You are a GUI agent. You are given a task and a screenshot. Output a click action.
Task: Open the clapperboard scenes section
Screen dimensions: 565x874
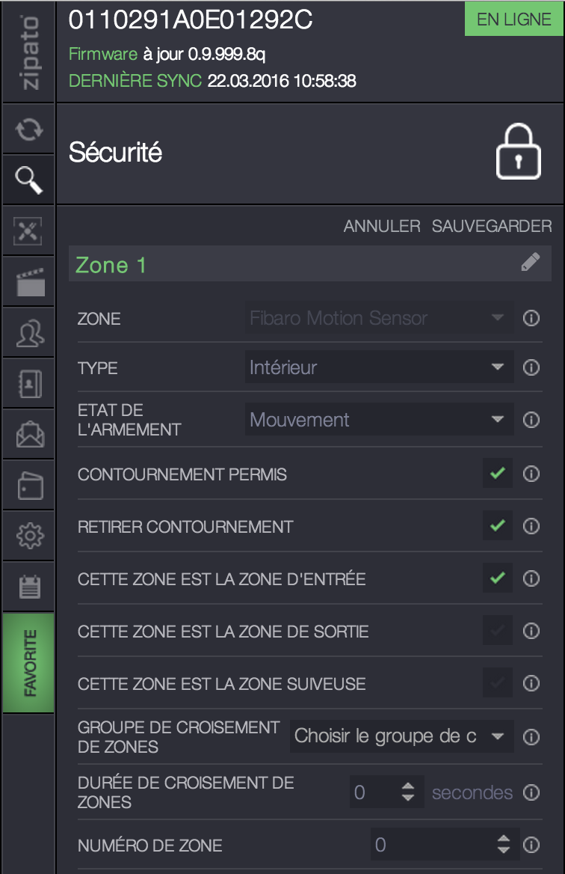pos(28,281)
